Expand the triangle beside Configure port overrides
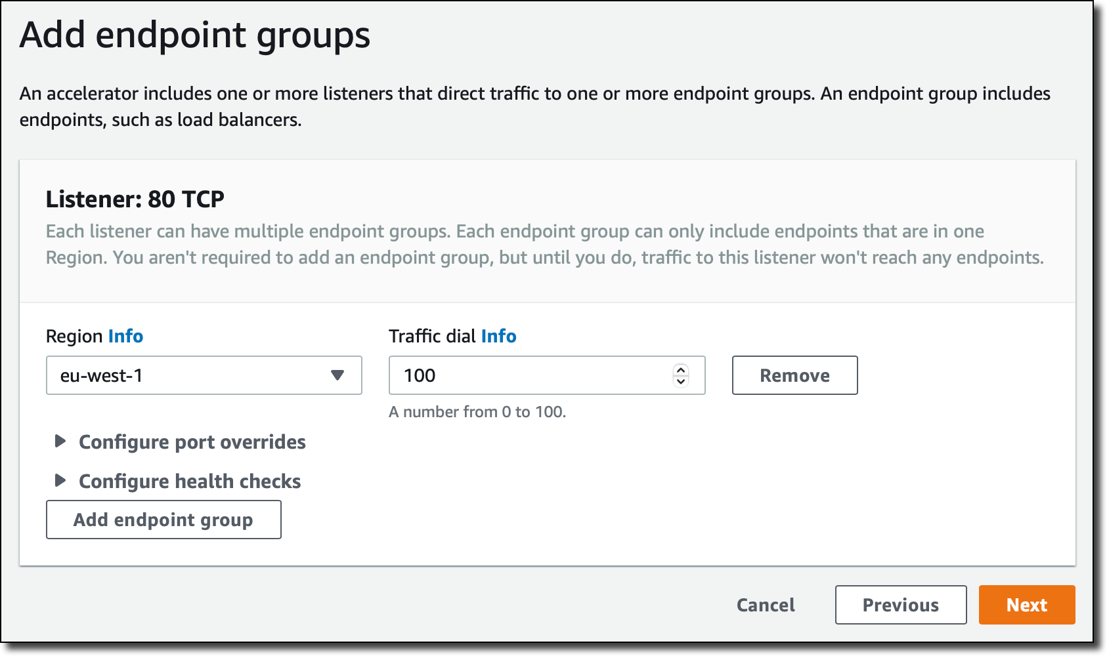Viewport: 1107px width, 656px height. [60, 441]
